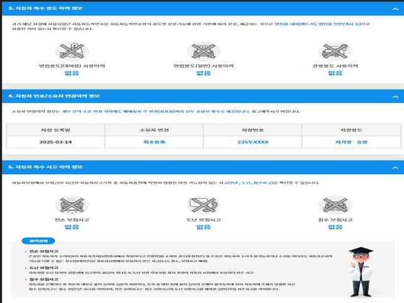Click the 전손 보험사고 icon

(x=71, y=205)
